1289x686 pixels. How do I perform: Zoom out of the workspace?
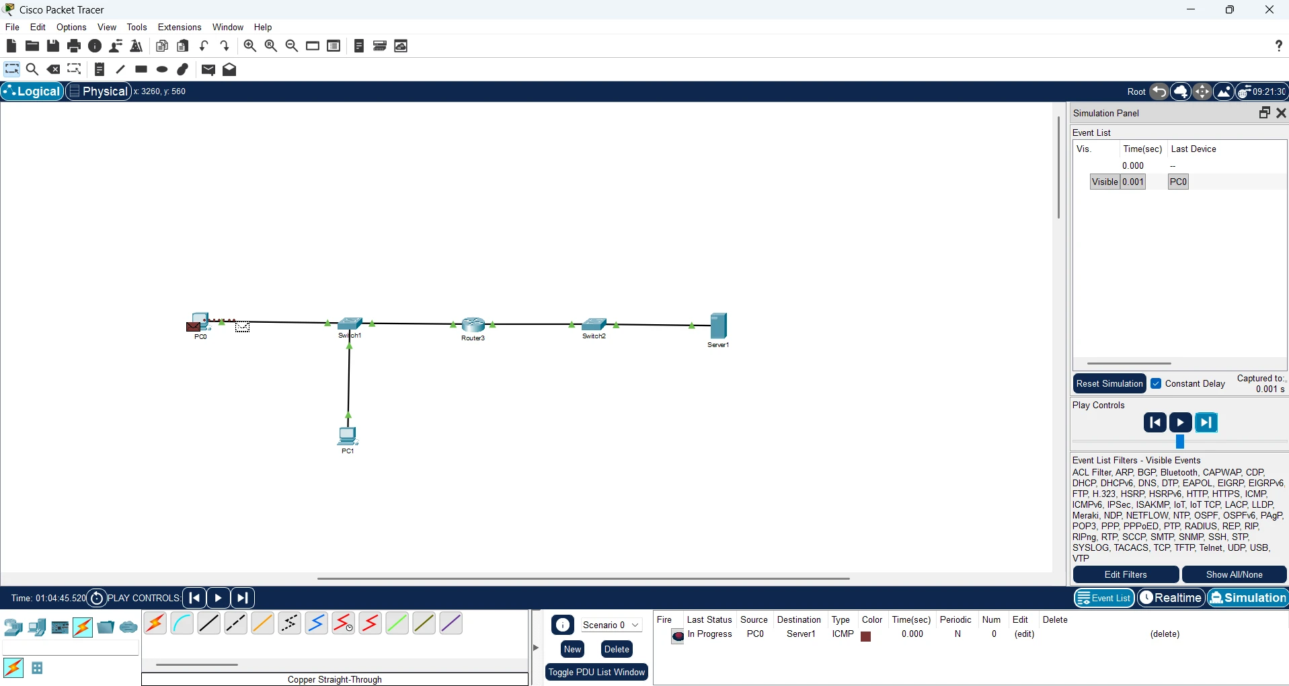coord(292,46)
